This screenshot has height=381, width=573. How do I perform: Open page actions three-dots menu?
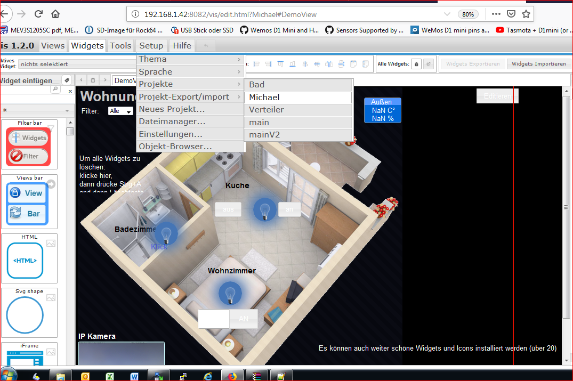(x=496, y=14)
